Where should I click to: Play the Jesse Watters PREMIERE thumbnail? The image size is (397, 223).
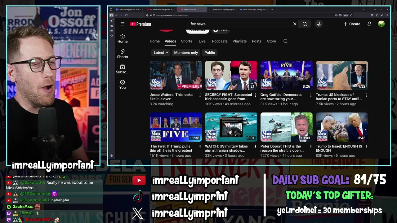click(x=176, y=75)
